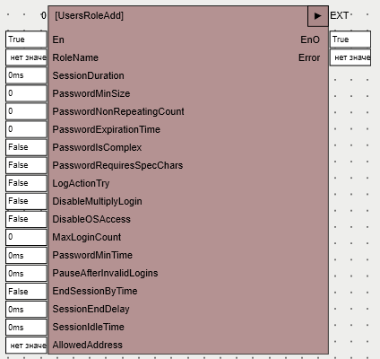
Task: Click the En input value field
Action: pyautogui.click(x=26, y=39)
